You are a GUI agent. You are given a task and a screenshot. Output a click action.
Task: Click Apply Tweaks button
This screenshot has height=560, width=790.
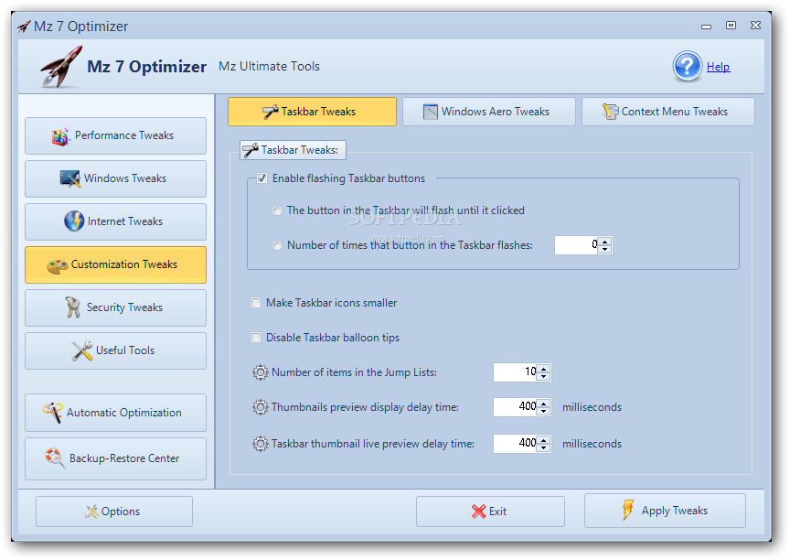point(665,511)
